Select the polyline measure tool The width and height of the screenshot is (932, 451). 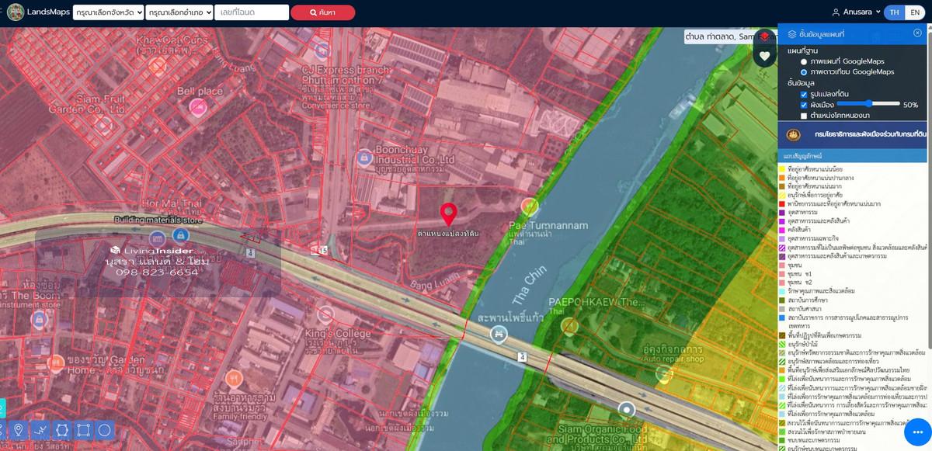pos(40,429)
